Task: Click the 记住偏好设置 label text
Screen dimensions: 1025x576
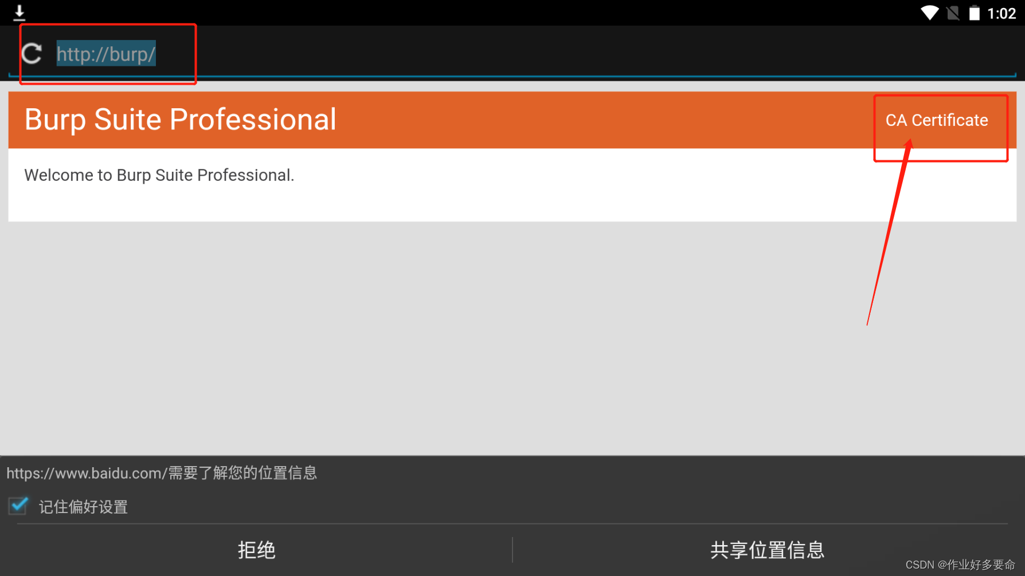Action: [83, 506]
